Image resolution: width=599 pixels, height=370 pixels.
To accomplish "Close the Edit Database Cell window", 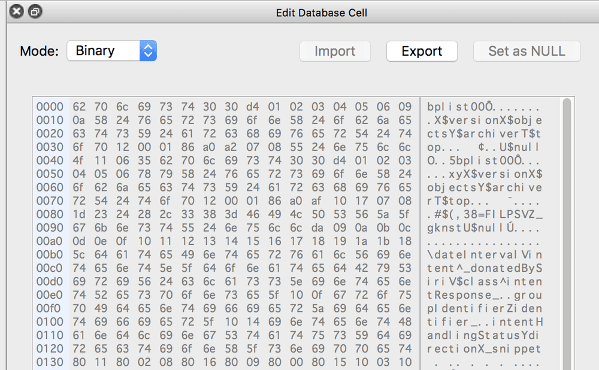I will (16, 11).
